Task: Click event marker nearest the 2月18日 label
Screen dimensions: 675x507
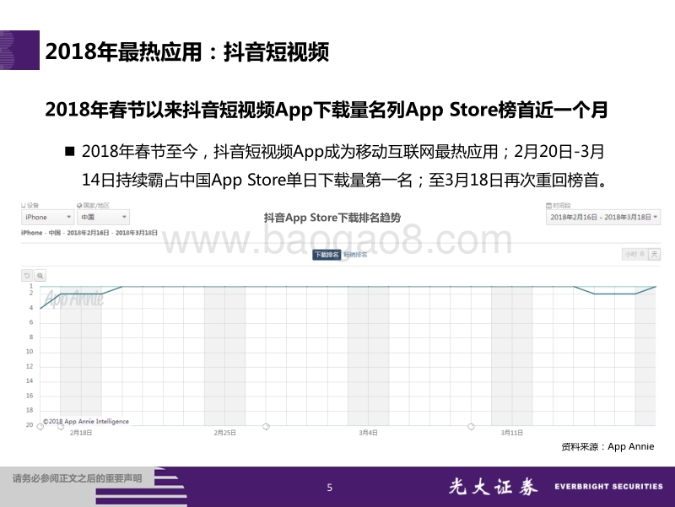Action: [61, 427]
